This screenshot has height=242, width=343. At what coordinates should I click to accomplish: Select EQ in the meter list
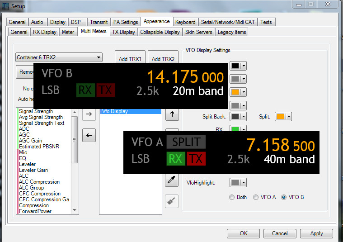tap(23, 158)
